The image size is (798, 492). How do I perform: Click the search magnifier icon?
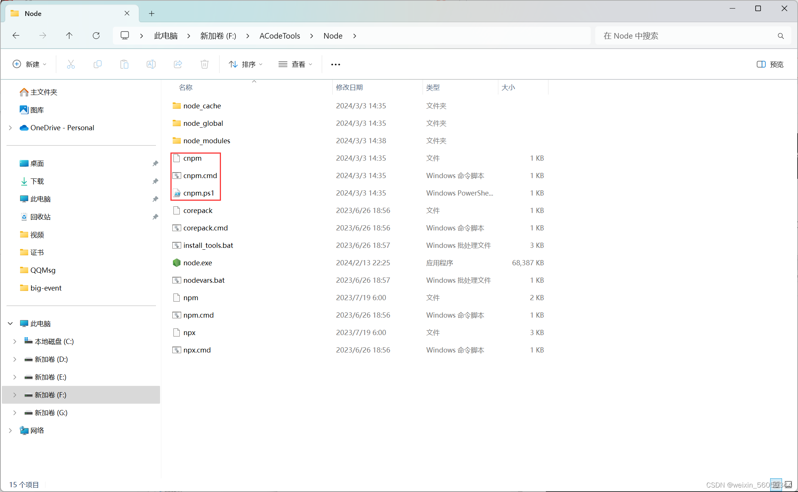(x=781, y=36)
